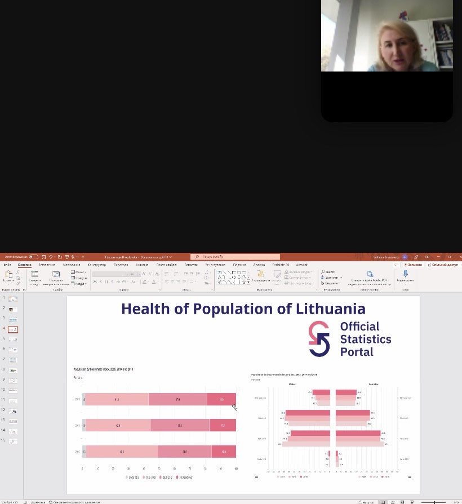Click the Find magnifier icon

pyautogui.click(x=323, y=271)
